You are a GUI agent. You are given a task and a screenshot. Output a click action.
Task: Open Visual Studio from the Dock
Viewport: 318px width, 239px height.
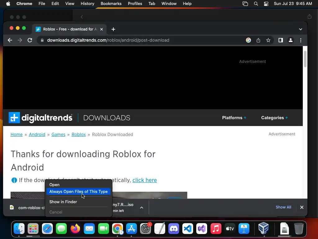[202, 229]
